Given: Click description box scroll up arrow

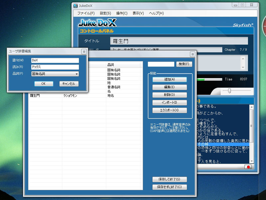Looking at the screenshot, I should [243, 59].
